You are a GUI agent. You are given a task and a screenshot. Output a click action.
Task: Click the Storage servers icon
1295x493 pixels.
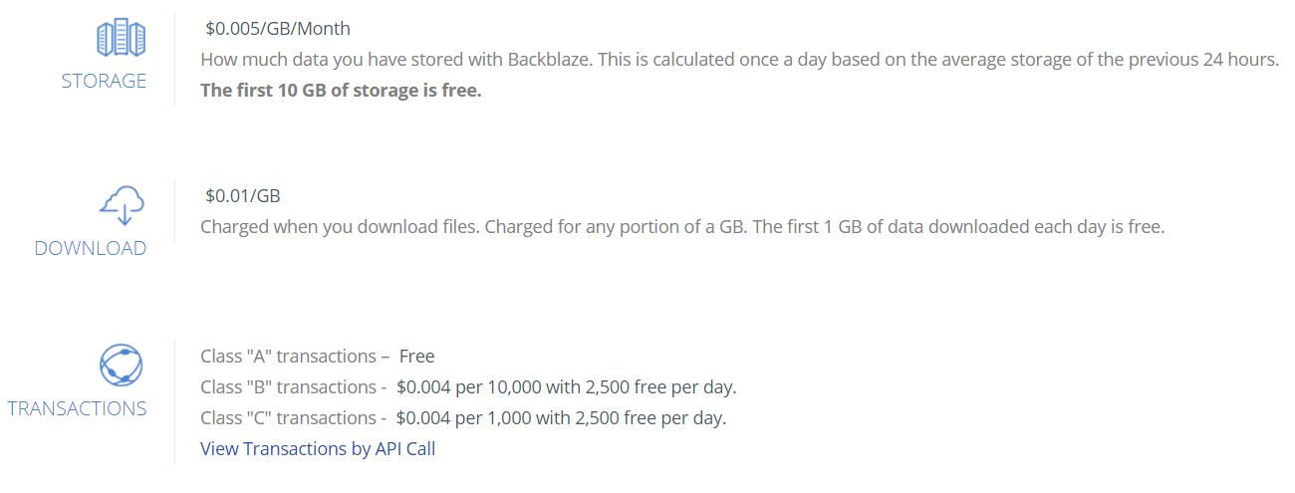[x=122, y=38]
